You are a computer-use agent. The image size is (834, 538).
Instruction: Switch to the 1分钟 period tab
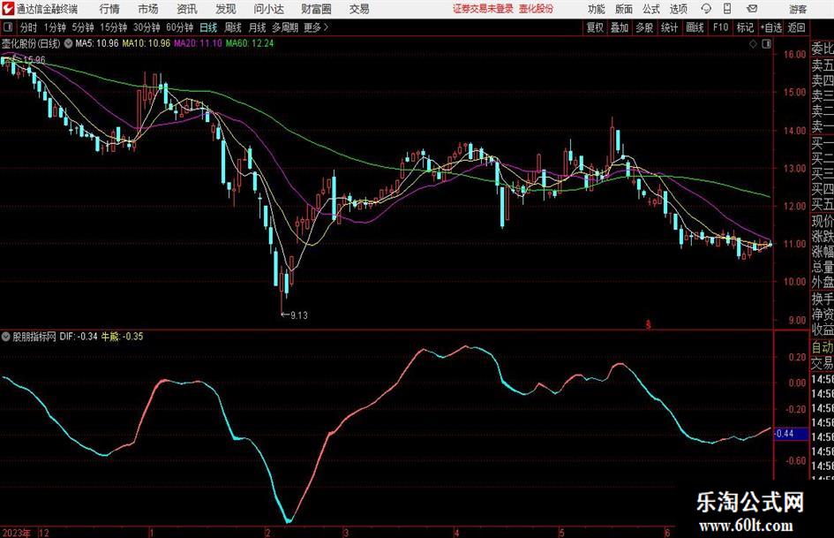click(x=55, y=27)
